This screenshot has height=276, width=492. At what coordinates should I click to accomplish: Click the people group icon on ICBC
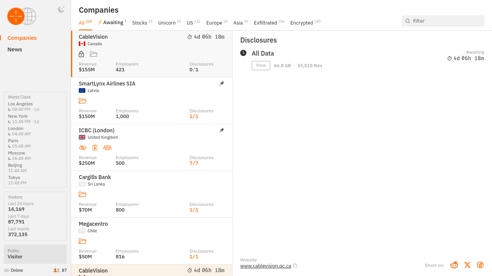107,148
